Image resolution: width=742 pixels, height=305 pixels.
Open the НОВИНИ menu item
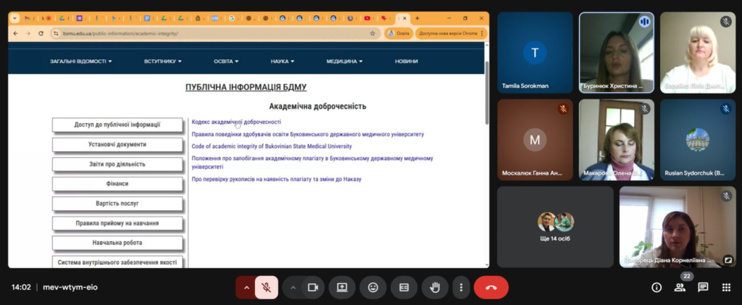406,61
